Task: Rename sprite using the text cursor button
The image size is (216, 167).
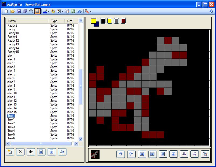Action: point(31,152)
